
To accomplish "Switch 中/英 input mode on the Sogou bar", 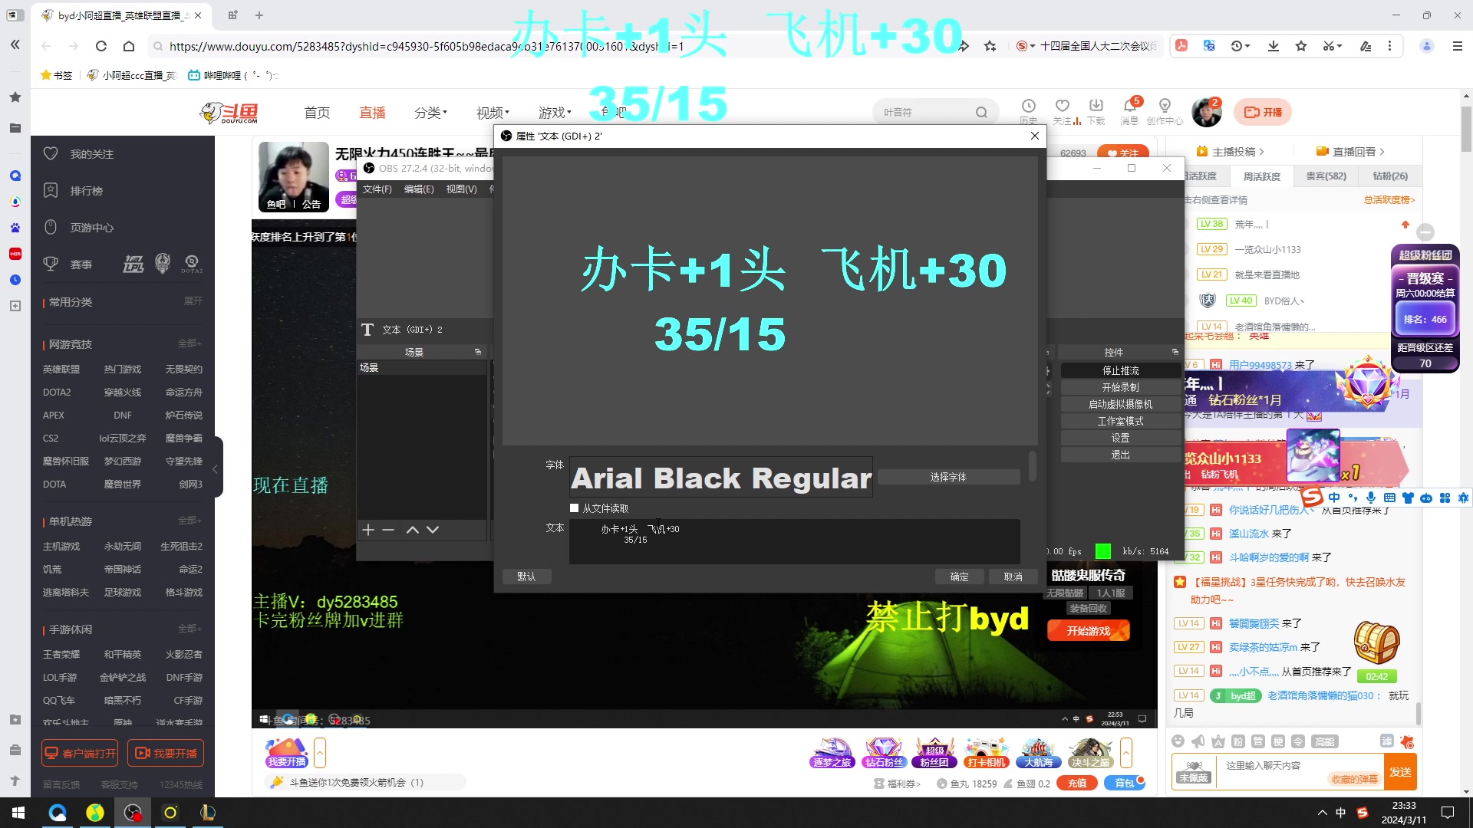I will [x=1335, y=498].
